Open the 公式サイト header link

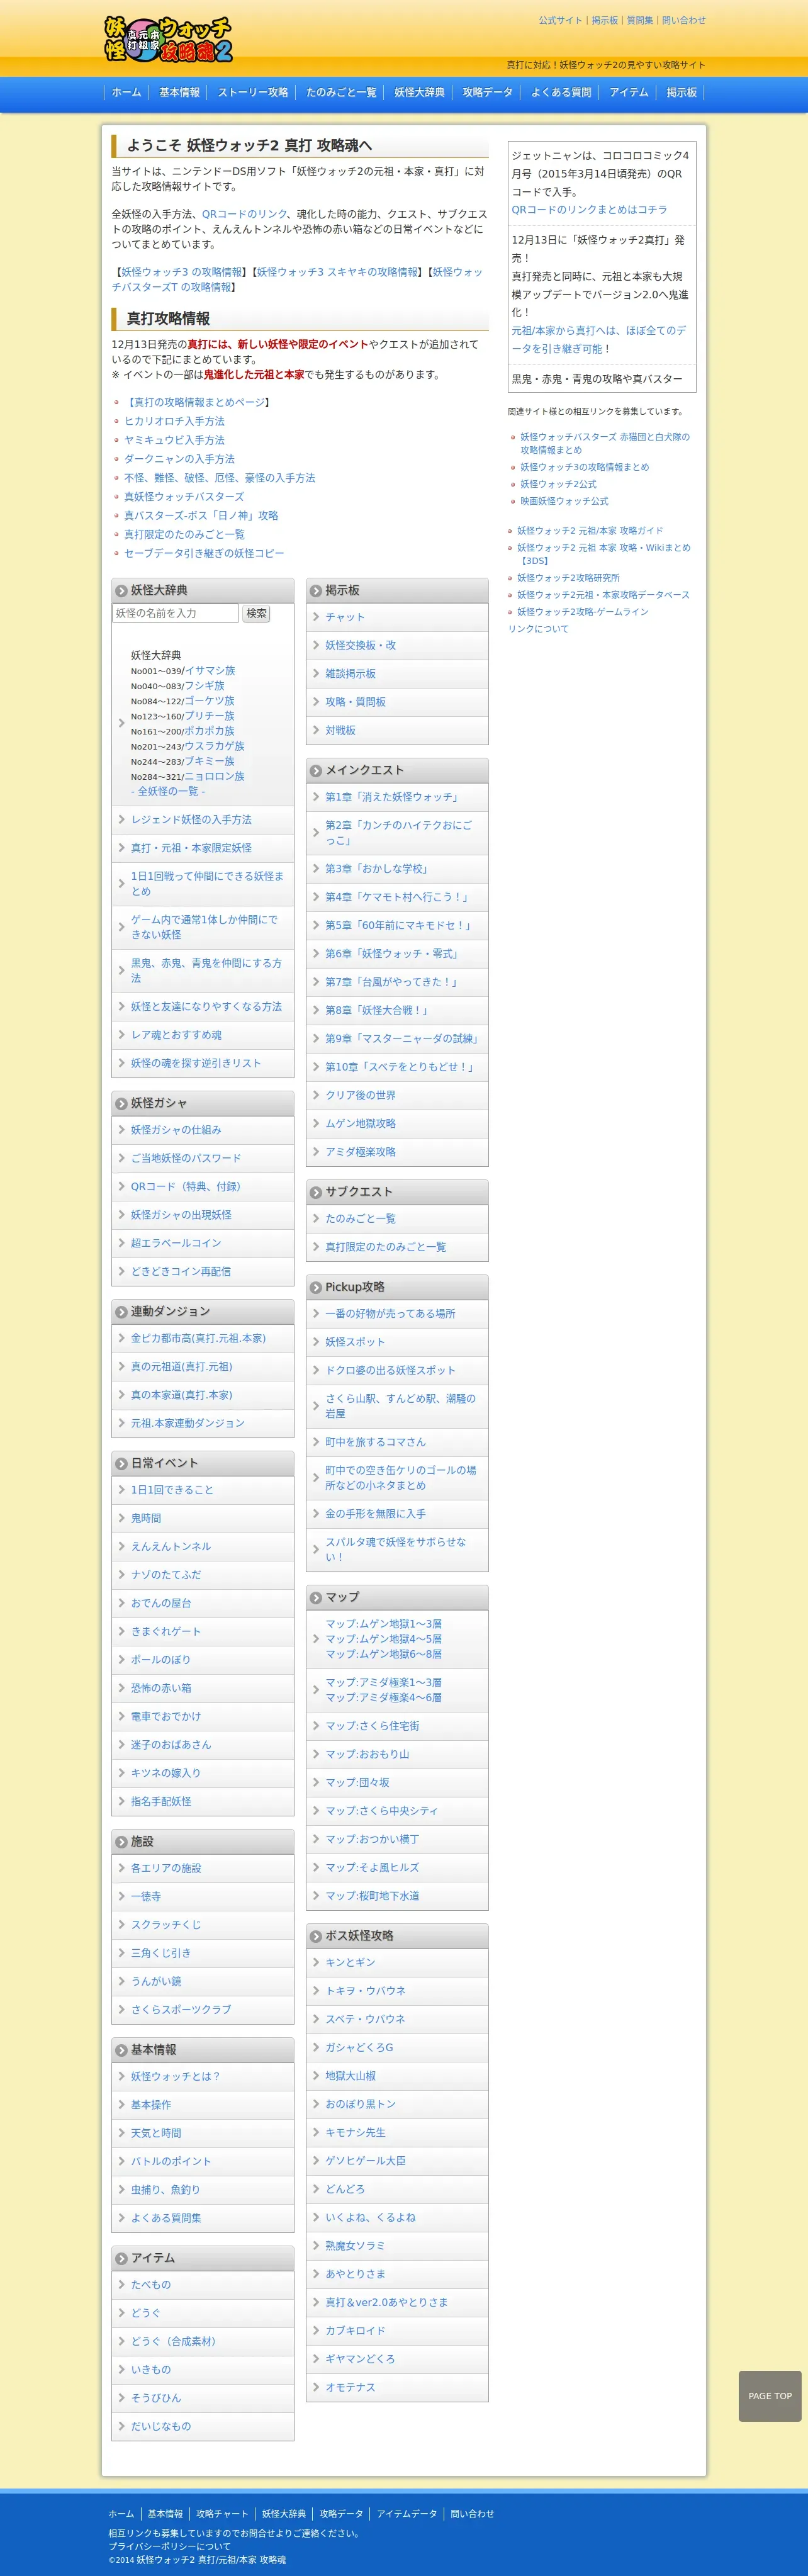point(560,20)
